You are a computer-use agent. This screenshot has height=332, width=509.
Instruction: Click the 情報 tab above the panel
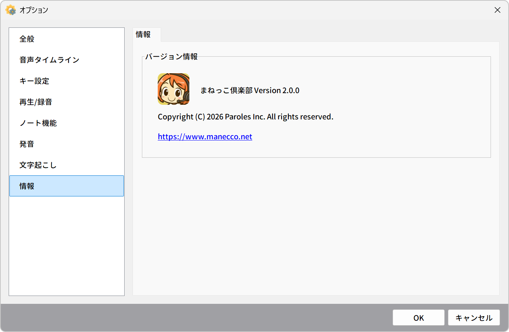[x=147, y=35]
